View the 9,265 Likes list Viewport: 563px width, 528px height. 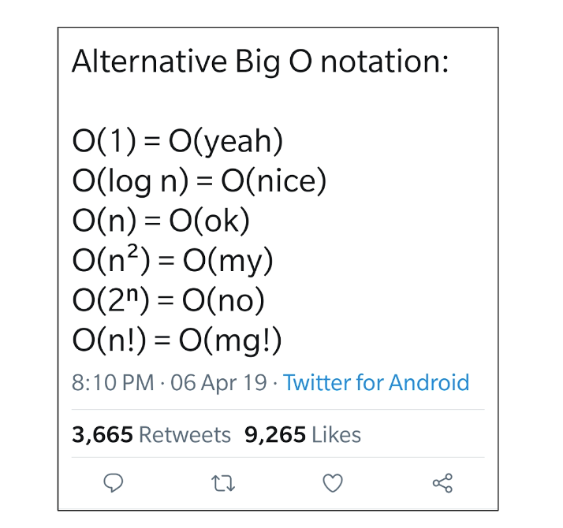point(303,435)
